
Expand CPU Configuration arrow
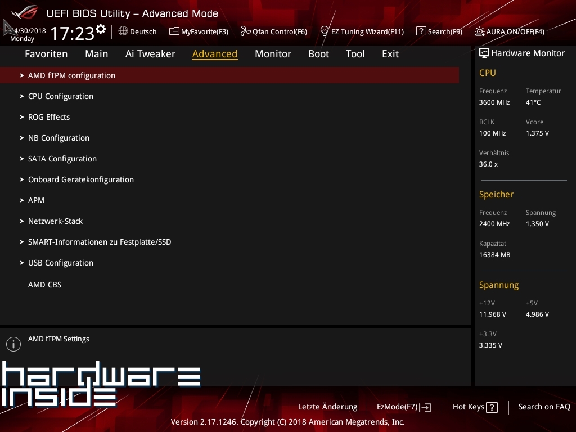22,96
